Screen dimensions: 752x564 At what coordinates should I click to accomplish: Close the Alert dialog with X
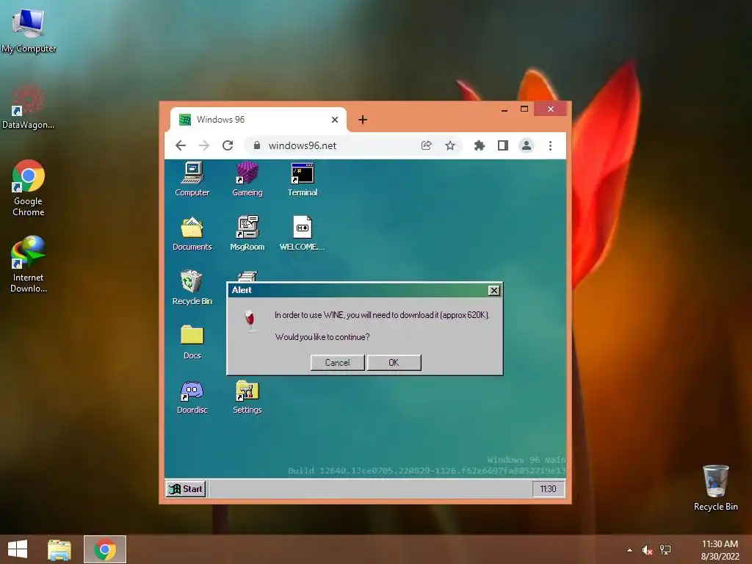tap(493, 290)
